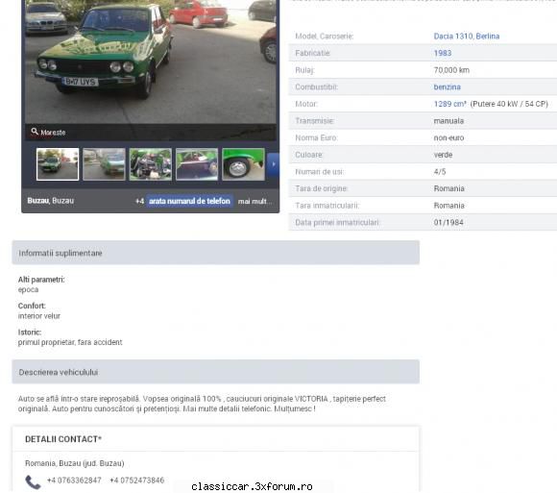Click the 'primul proprietar, fara accident' text

point(70,342)
